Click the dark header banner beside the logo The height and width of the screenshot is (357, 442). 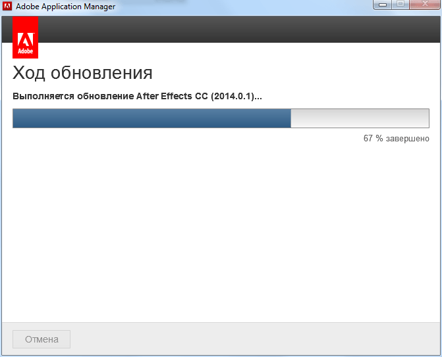coord(237,30)
